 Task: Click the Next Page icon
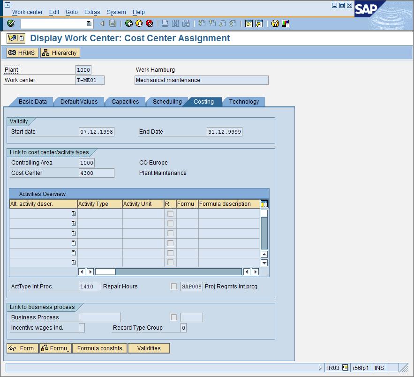pos(223,23)
